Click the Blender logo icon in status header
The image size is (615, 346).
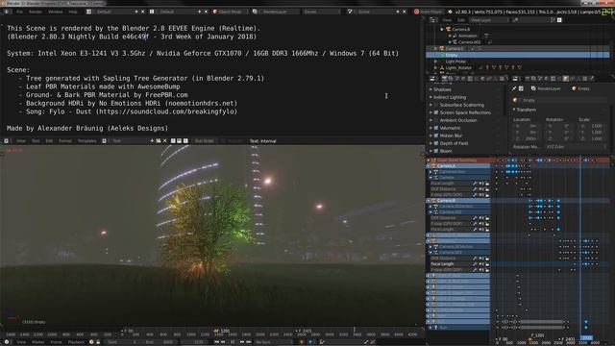click(450, 12)
